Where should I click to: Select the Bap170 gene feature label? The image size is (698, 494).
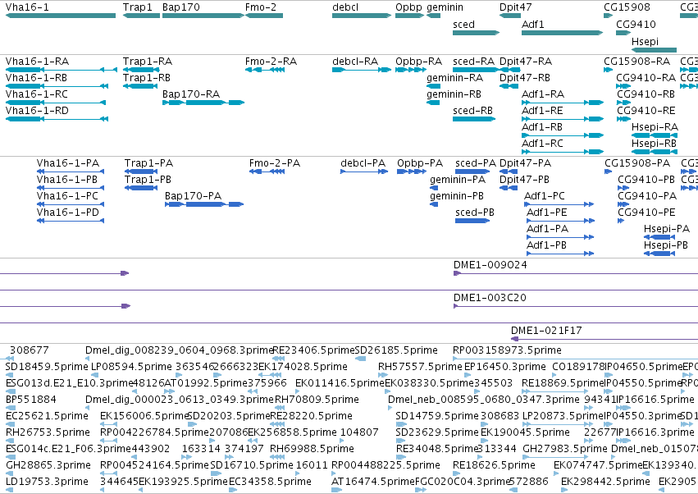180,7
